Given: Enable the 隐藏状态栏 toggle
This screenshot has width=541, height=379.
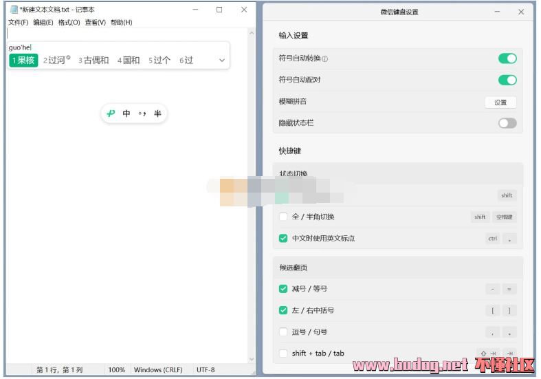Looking at the screenshot, I should click(507, 123).
